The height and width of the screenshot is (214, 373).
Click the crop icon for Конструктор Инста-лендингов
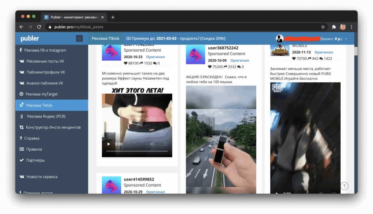(x=21, y=127)
